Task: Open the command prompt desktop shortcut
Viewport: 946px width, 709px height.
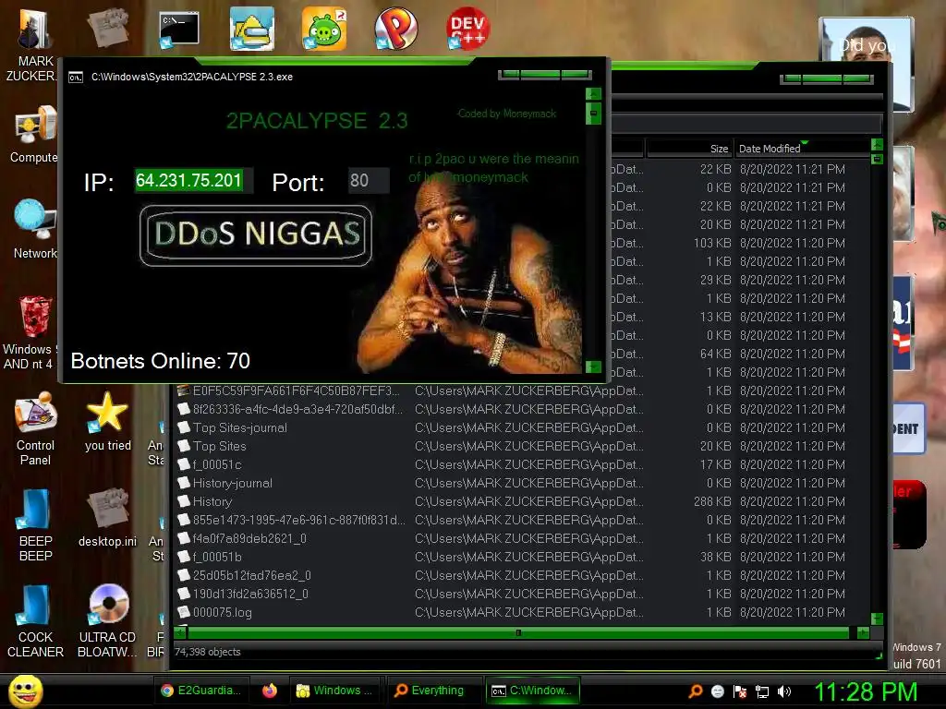Action: (x=178, y=29)
